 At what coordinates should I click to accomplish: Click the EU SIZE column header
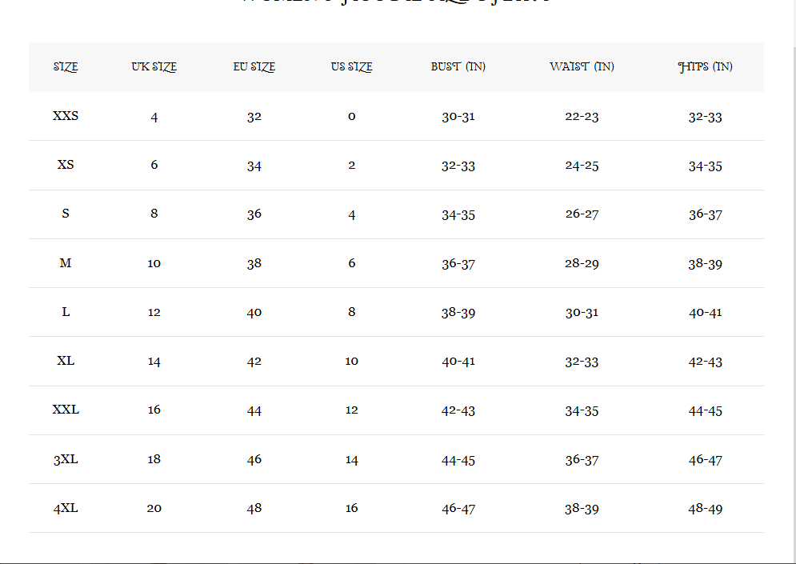254,67
